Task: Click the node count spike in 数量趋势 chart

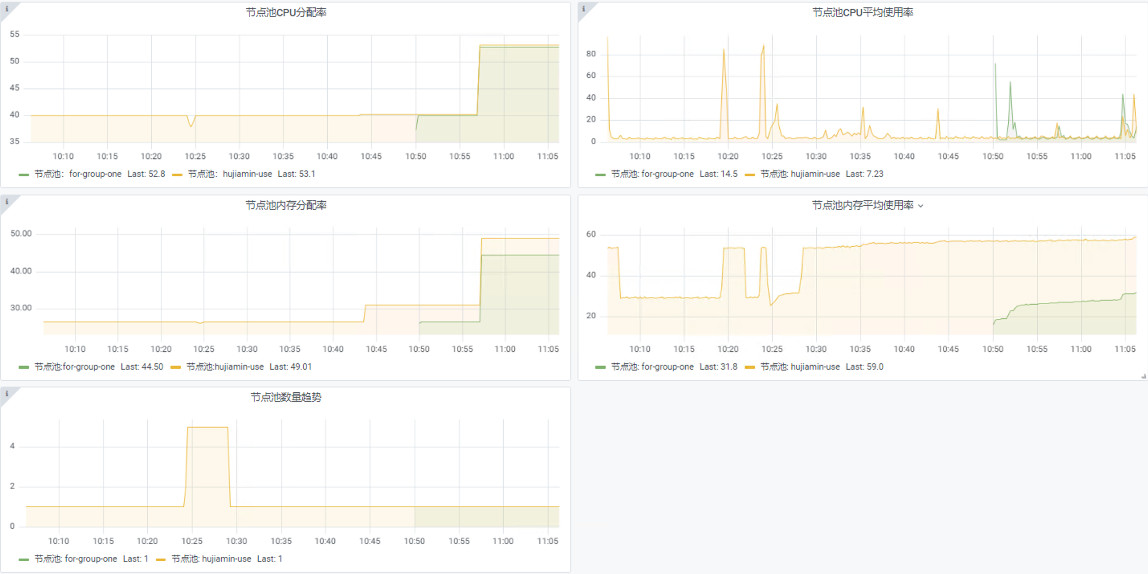Action: tap(208, 427)
